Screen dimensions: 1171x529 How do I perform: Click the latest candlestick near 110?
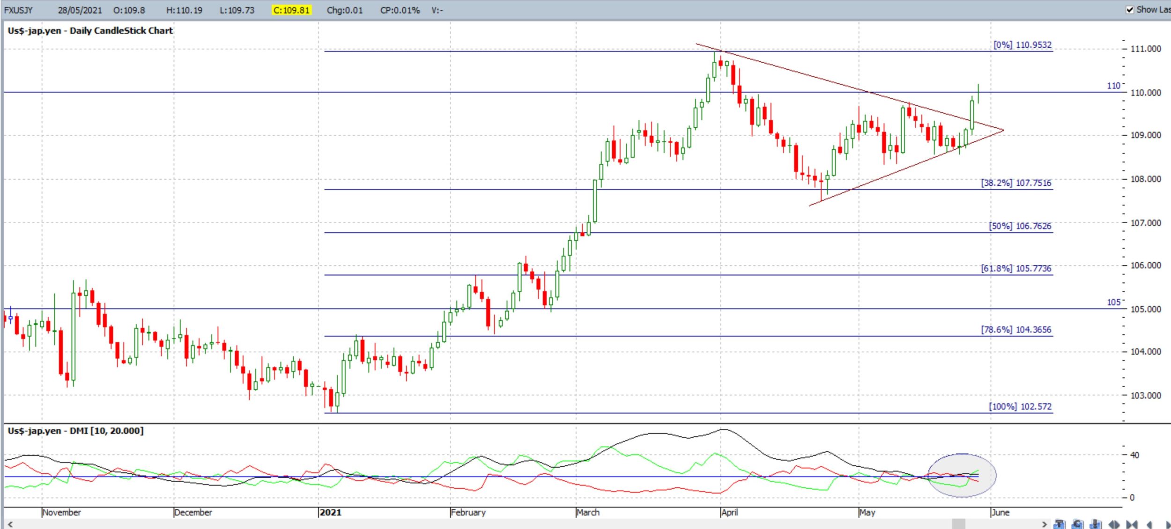point(978,94)
